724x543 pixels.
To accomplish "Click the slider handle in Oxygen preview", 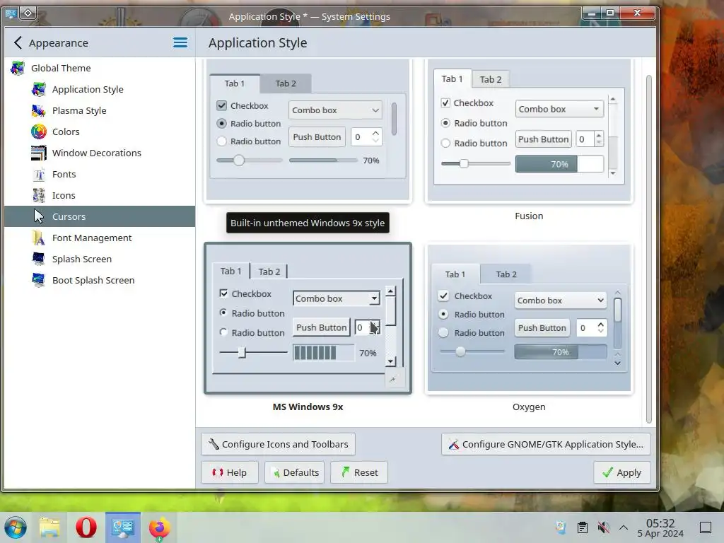I will point(460,352).
